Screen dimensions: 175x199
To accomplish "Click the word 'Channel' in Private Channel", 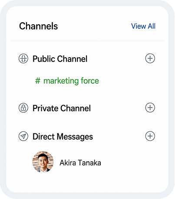I will 76,108.
